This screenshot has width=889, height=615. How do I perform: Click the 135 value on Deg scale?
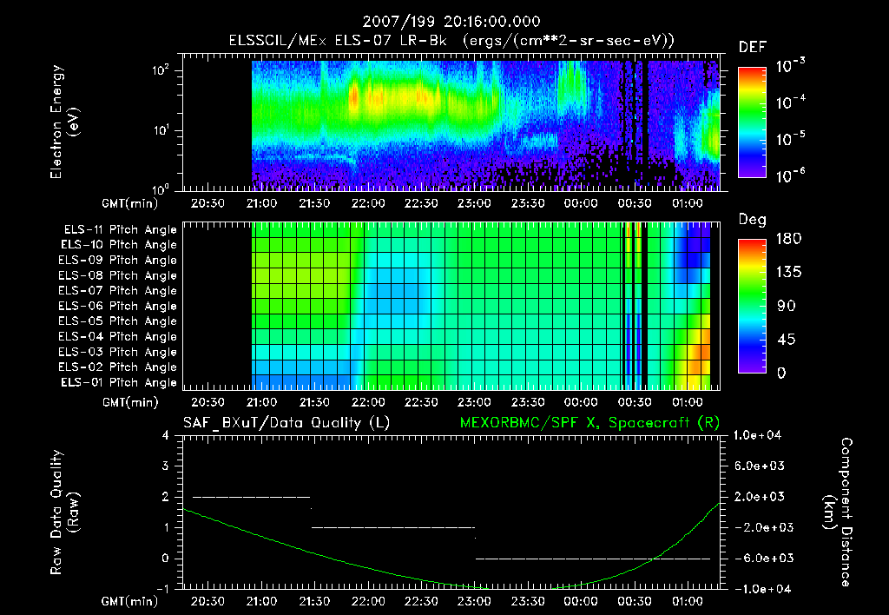(x=788, y=273)
